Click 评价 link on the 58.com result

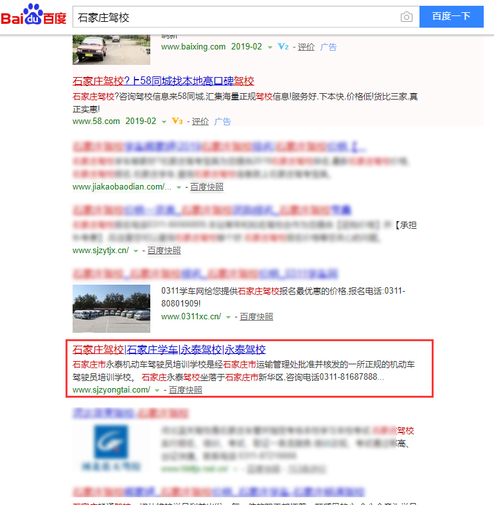[200, 121]
